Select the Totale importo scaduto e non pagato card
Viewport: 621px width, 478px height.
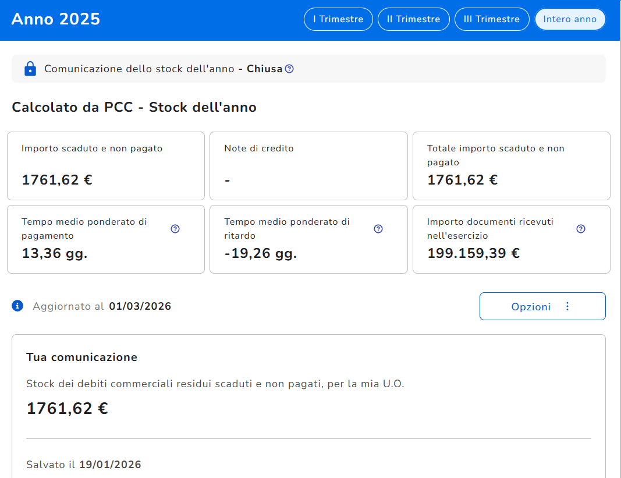click(x=511, y=166)
